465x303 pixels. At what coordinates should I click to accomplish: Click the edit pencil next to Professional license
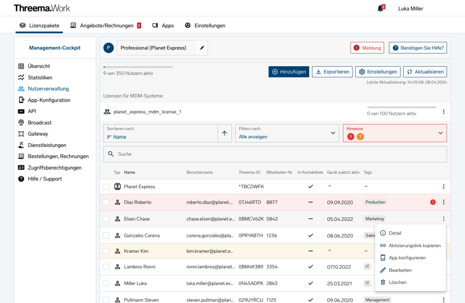pyautogui.click(x=201, y=47)
